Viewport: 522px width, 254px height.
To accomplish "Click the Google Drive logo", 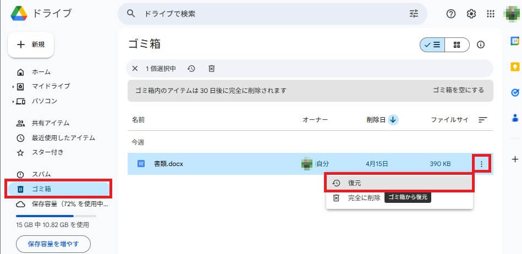I will click(19, 14).
